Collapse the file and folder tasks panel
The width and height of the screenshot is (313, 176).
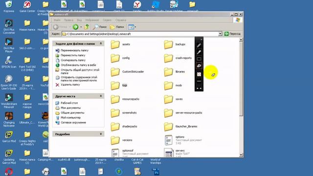tap(101, 44)
